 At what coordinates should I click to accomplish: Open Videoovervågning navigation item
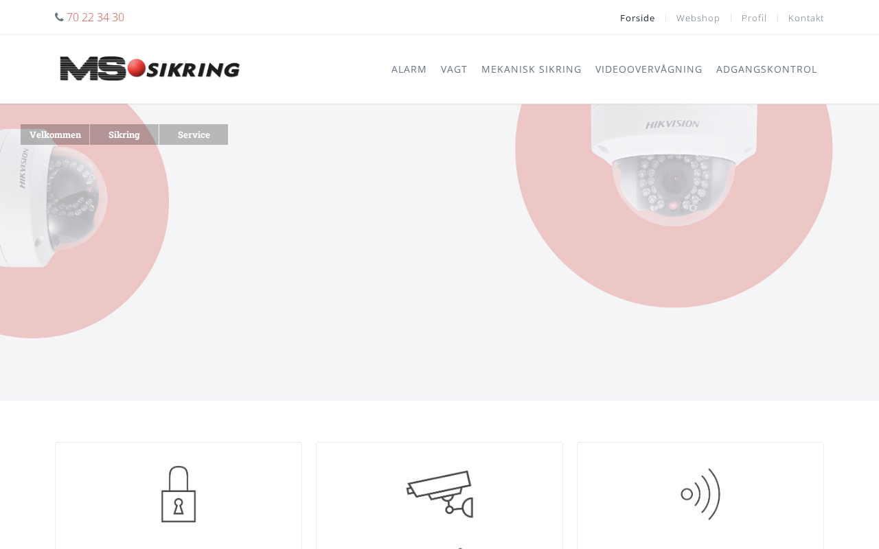[649, 69]
